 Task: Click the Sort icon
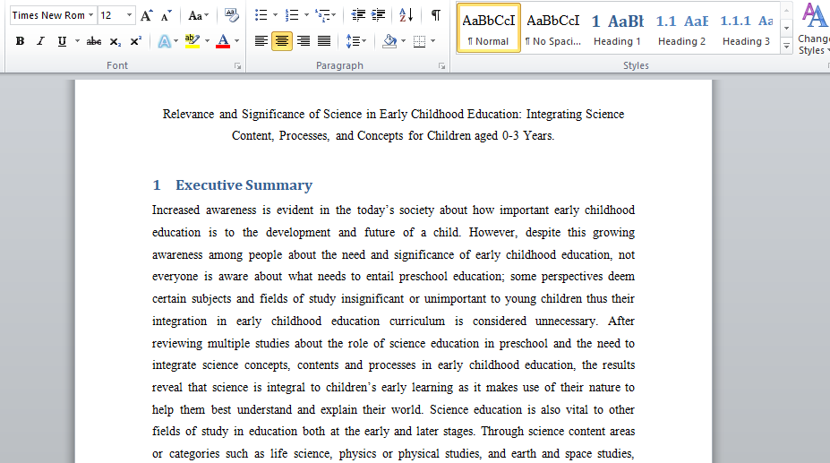click(406, 15)
